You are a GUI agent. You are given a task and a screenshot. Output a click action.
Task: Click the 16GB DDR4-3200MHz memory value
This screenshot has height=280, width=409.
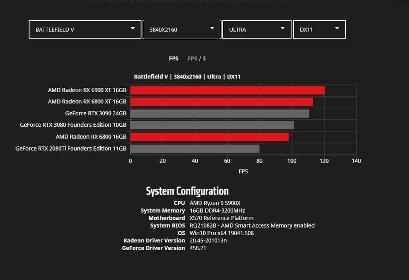point(217,211)
